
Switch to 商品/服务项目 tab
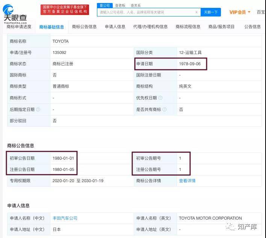[x=221, y=27]
